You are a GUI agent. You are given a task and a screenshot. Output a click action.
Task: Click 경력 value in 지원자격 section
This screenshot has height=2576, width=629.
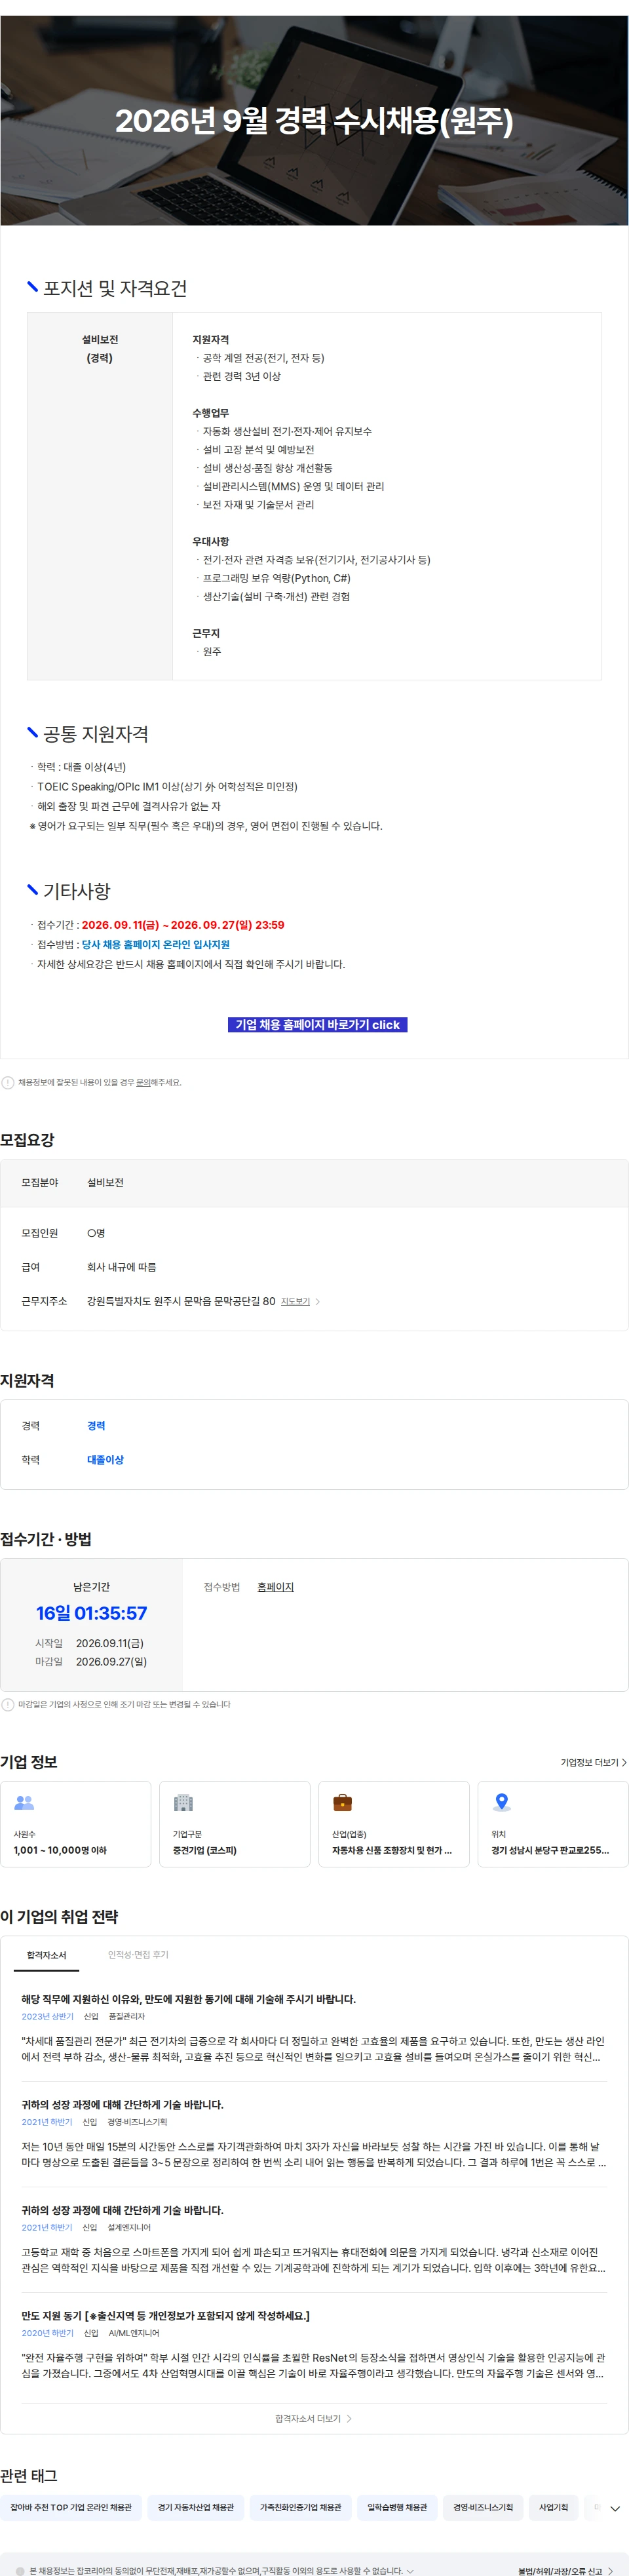coord(96,1425)
